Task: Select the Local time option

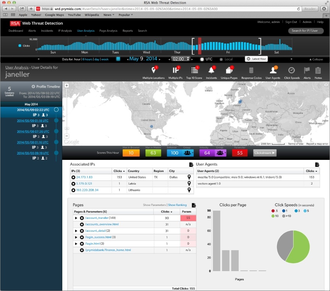Action: (221, 59)
